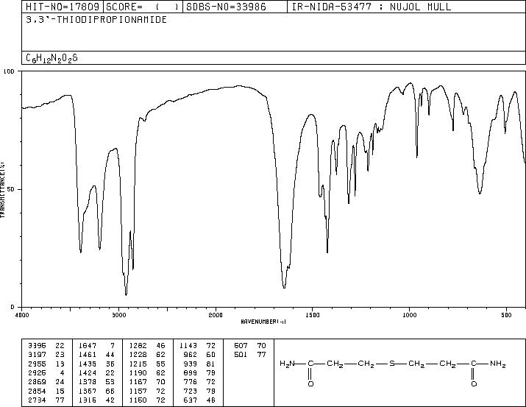526x407 pixels.
Task: Click peak table entry 1167
Action: click(138, 382)
